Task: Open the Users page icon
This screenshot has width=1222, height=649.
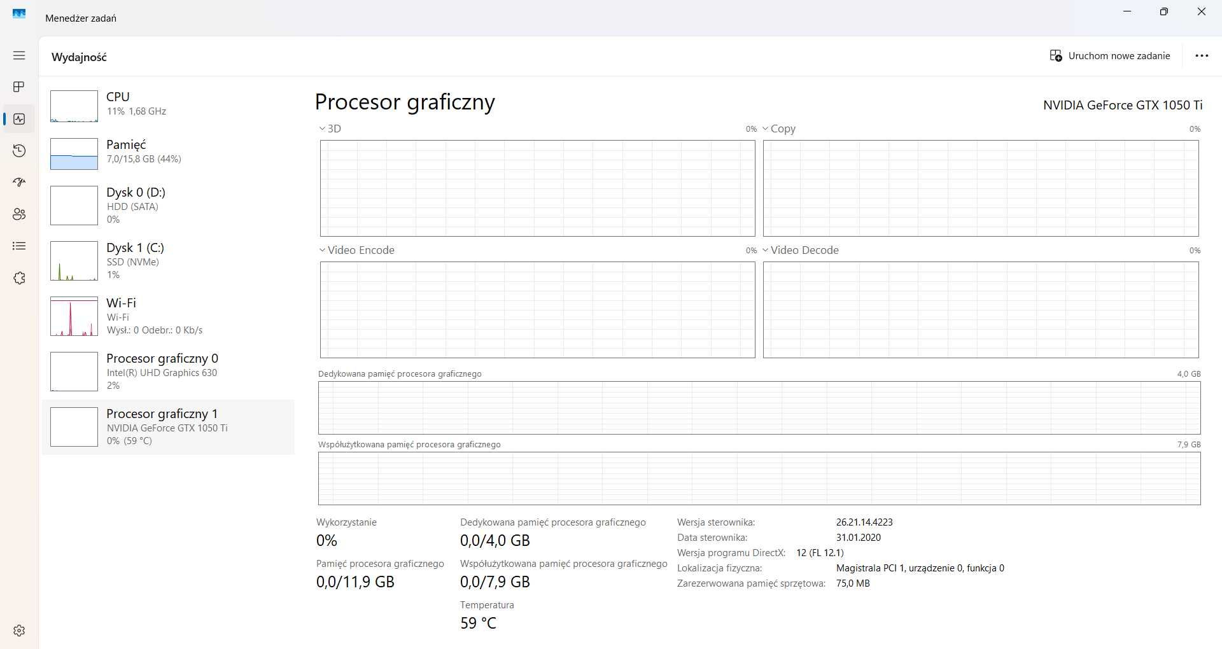Action: [x=19, y=214]
